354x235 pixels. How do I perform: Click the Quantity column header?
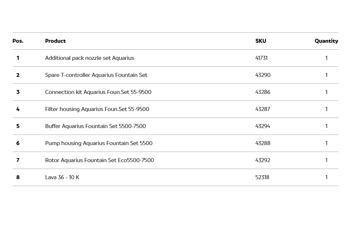pos(326,41)
